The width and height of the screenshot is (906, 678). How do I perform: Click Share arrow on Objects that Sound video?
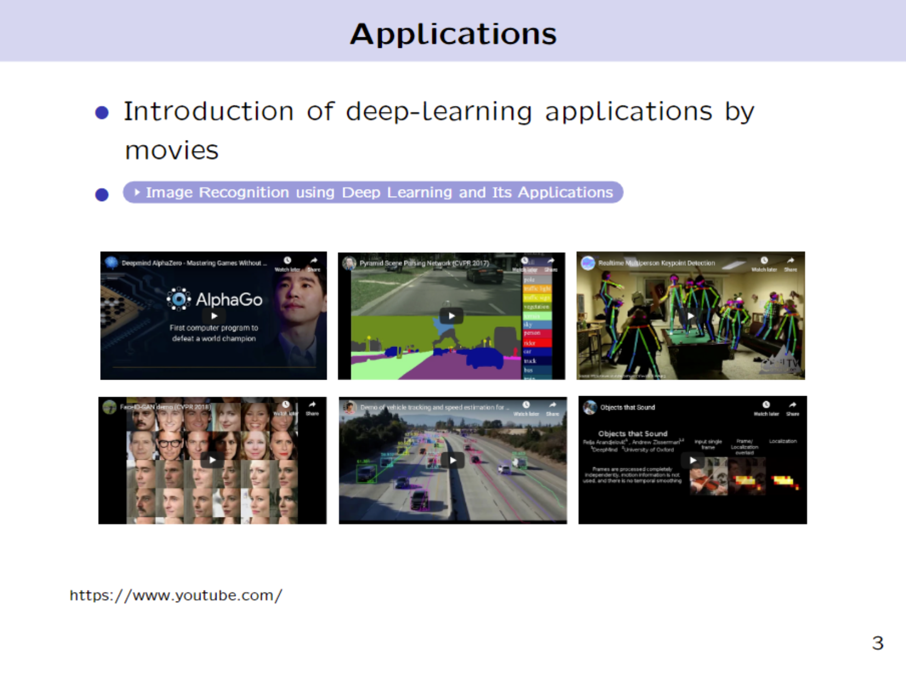click(792, 405)
